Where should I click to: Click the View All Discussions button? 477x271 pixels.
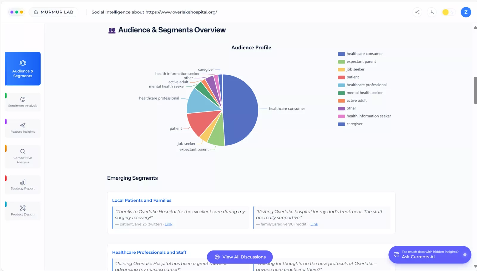tap(240, 257)
